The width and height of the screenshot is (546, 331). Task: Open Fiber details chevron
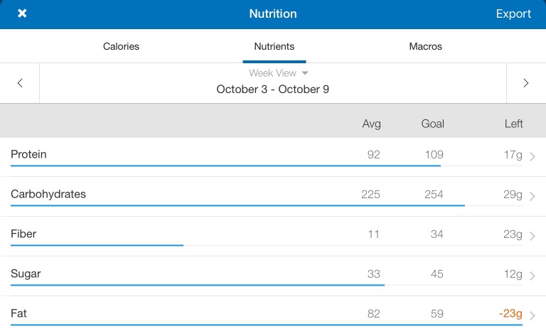[532, 236]
